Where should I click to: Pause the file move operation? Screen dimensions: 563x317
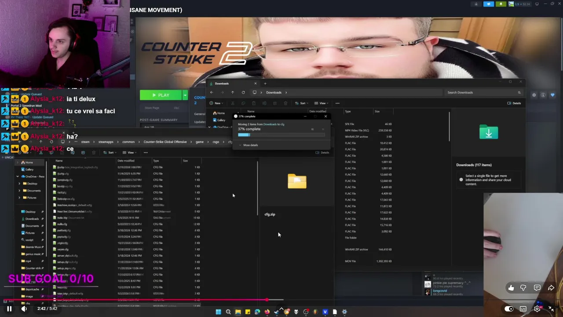coord(312,129)
